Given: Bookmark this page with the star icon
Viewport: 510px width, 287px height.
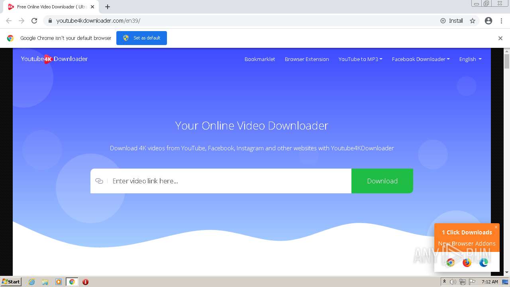Looking at the screenshot, I should pyautogui.click(x=473, y=21).
